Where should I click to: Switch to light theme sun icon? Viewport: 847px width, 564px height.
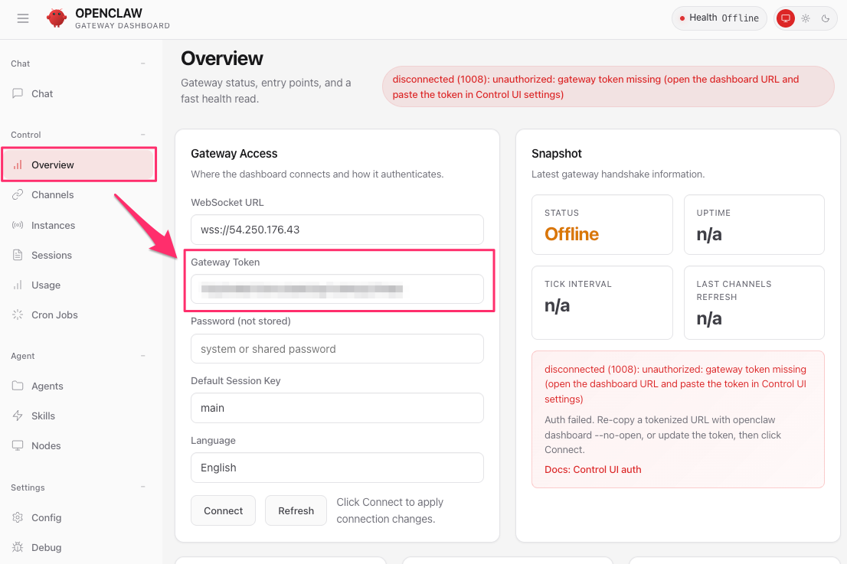[806, 18]
